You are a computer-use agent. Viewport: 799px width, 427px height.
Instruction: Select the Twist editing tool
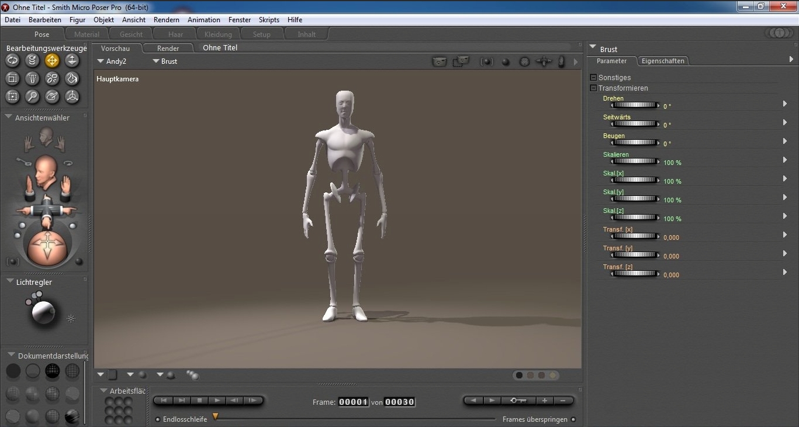(32, 60)
